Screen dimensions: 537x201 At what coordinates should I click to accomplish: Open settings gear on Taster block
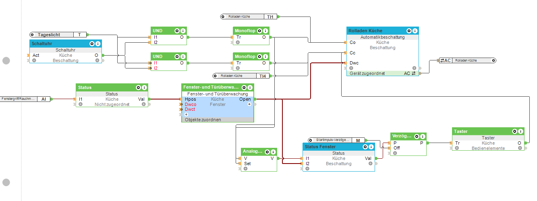pyautogui.click(x=514, y=131)
